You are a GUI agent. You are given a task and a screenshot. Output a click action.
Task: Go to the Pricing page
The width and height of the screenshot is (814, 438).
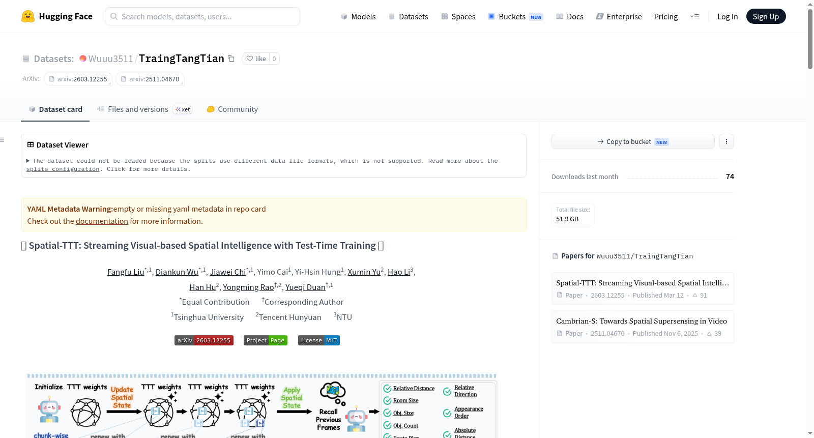point(666,16)
